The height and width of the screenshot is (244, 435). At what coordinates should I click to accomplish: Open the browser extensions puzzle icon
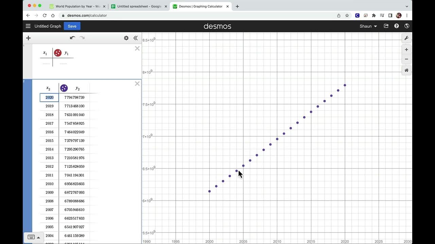point(374,15)
